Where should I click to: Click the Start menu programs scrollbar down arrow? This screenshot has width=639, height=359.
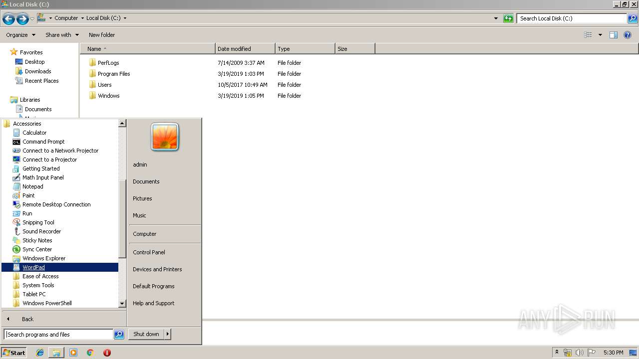pyautogui.click(x=122, y=303)
